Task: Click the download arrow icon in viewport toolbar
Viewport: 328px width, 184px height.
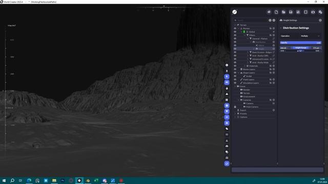Action: (x=227, y=71)
